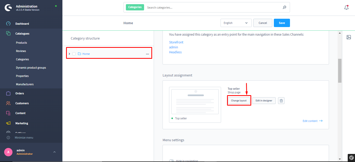Screen dimensions: 355x162
Task: Toggle Hide in navigation switch
Action: click(x=171, y=161)
